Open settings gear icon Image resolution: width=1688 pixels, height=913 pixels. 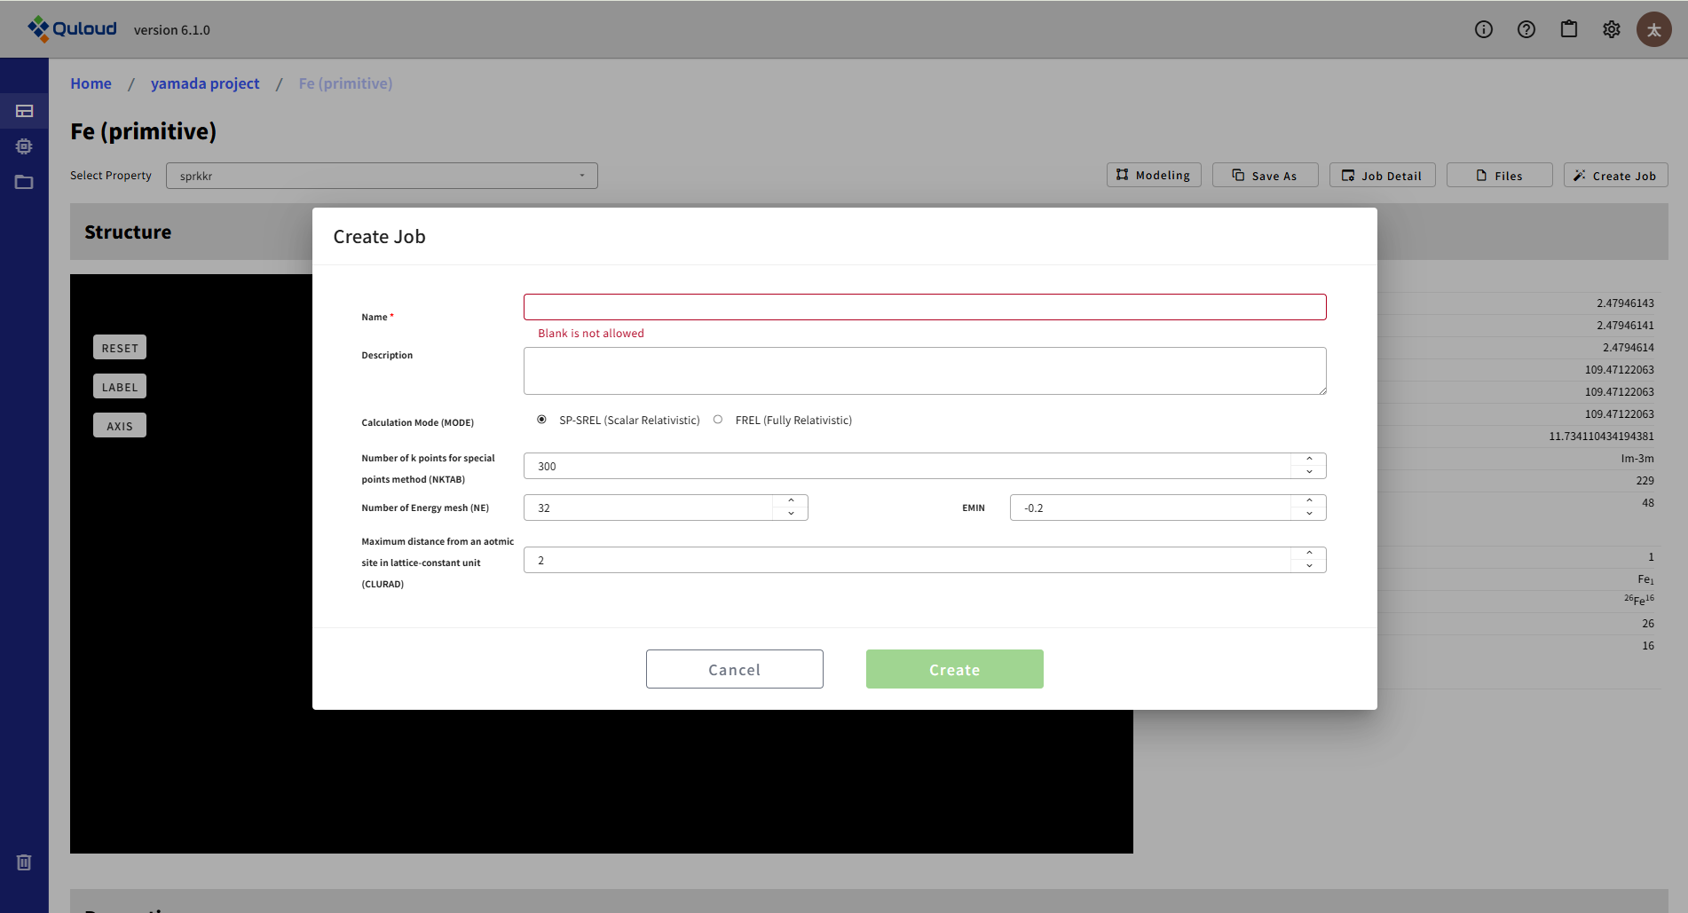(x=1611, y=29)
